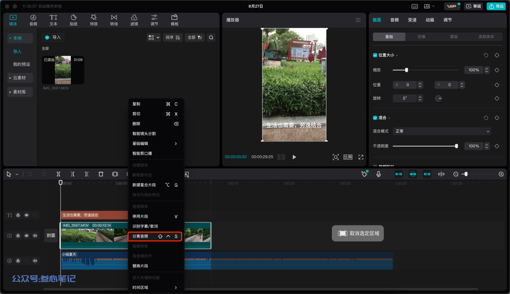Click the player zoom-focus icon

pos(335,157)
